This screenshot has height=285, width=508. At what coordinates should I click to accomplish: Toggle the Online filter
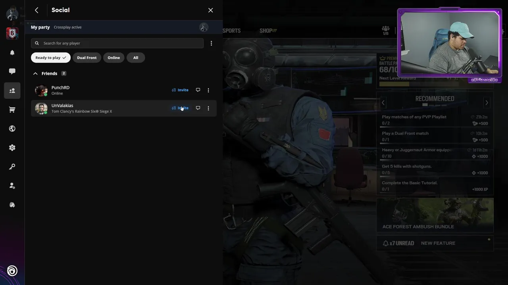pos(114,58)
